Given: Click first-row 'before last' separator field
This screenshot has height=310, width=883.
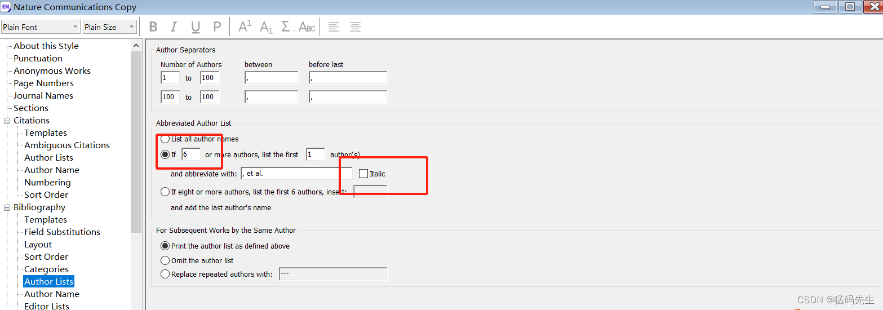Looking at the screenshot, I should point(348,78).
